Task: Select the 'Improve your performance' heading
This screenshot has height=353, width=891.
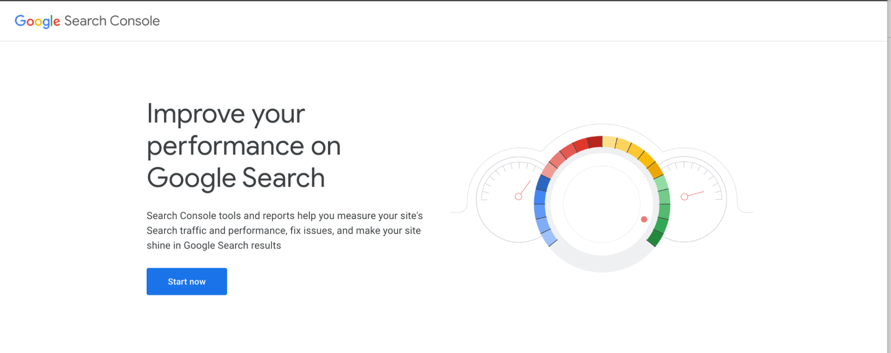Action: [244, 145]
